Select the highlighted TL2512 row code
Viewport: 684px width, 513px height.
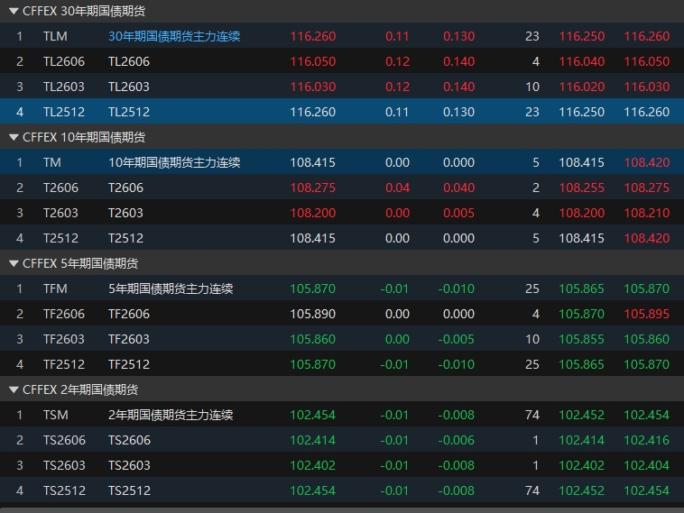point(64,112)
